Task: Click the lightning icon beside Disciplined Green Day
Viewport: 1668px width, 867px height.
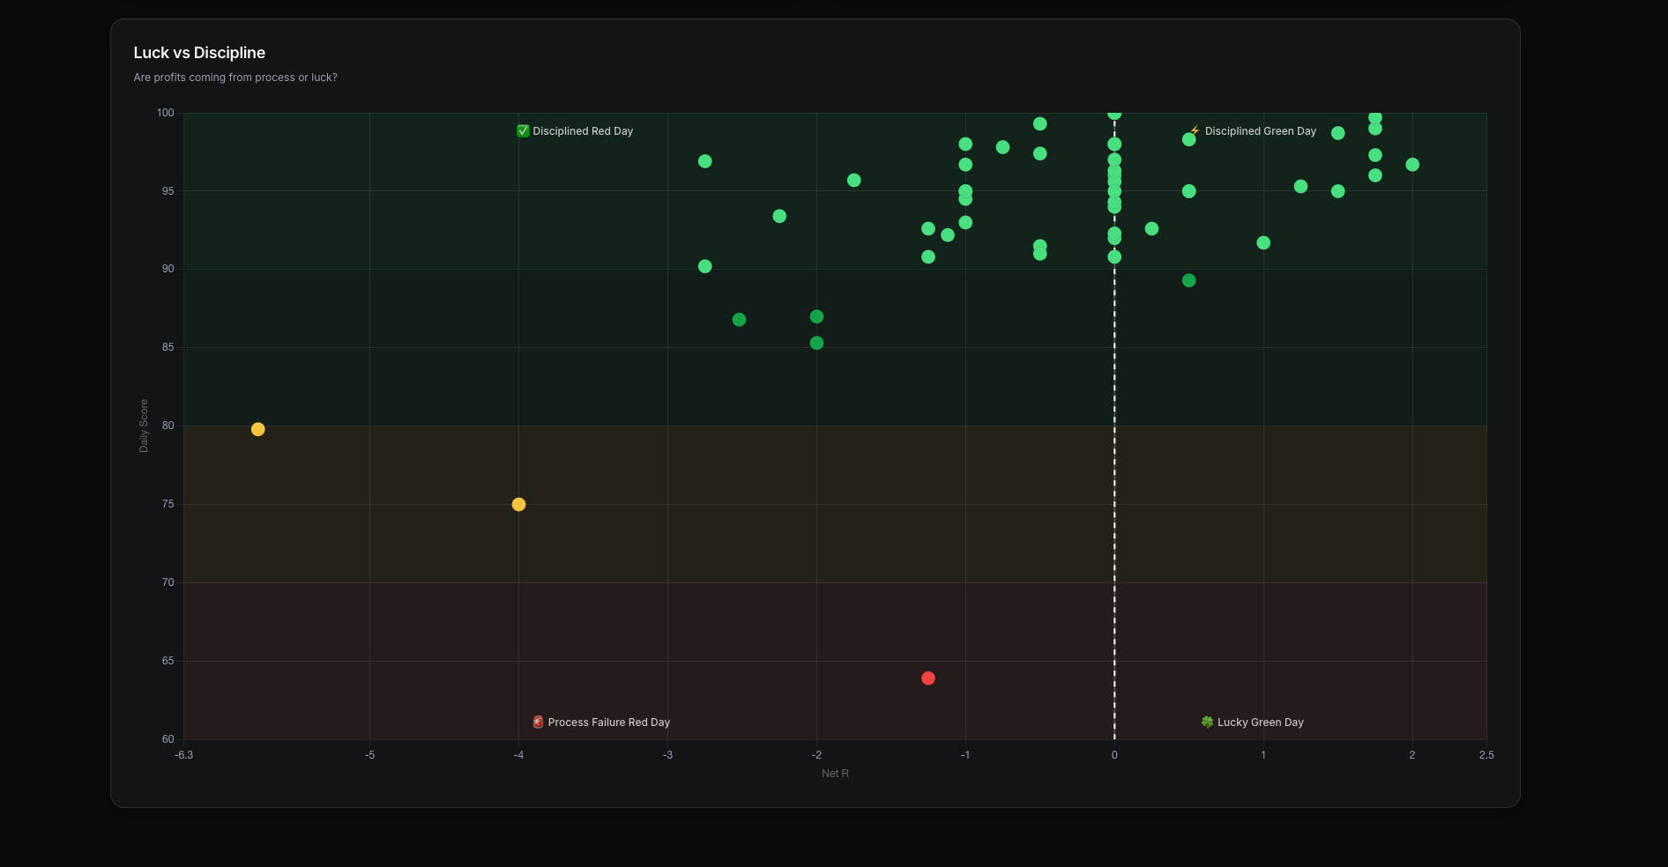Action: (1195, 131)
